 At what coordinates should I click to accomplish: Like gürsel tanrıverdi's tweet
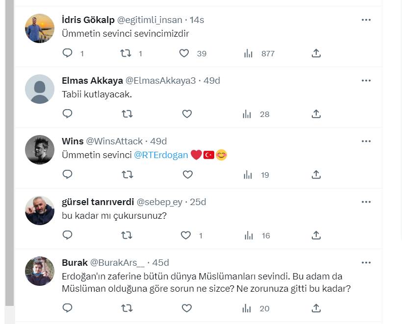point(186,235)
